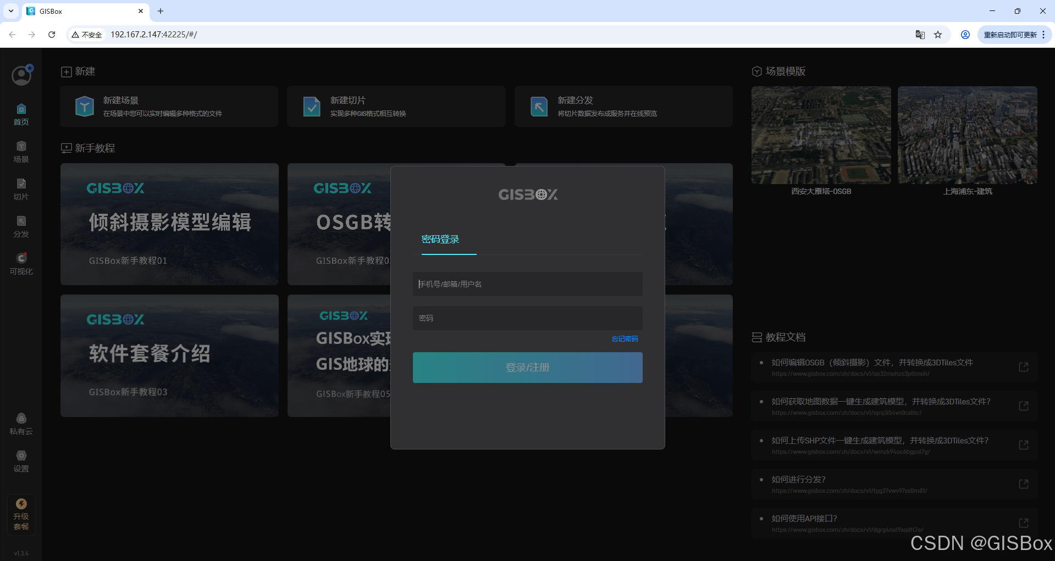Image resolution: width=1055 pixels, height=561 pixels.
Task: Open the 切片 tiling sidebar section
Action: 21,190
